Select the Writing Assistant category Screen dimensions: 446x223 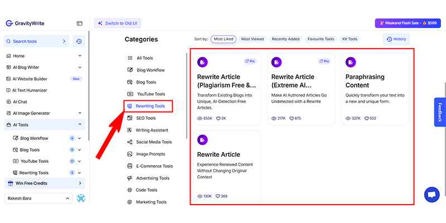coord(148,130)
